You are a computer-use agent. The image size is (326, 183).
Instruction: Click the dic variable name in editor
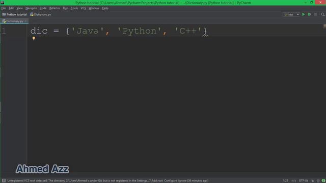39,31
